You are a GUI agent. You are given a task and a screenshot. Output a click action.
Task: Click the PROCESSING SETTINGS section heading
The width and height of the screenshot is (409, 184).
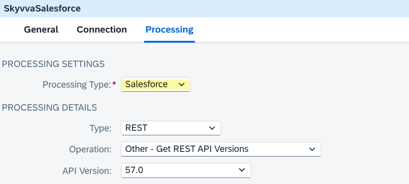pyautogui.click(x=53, y=64)
